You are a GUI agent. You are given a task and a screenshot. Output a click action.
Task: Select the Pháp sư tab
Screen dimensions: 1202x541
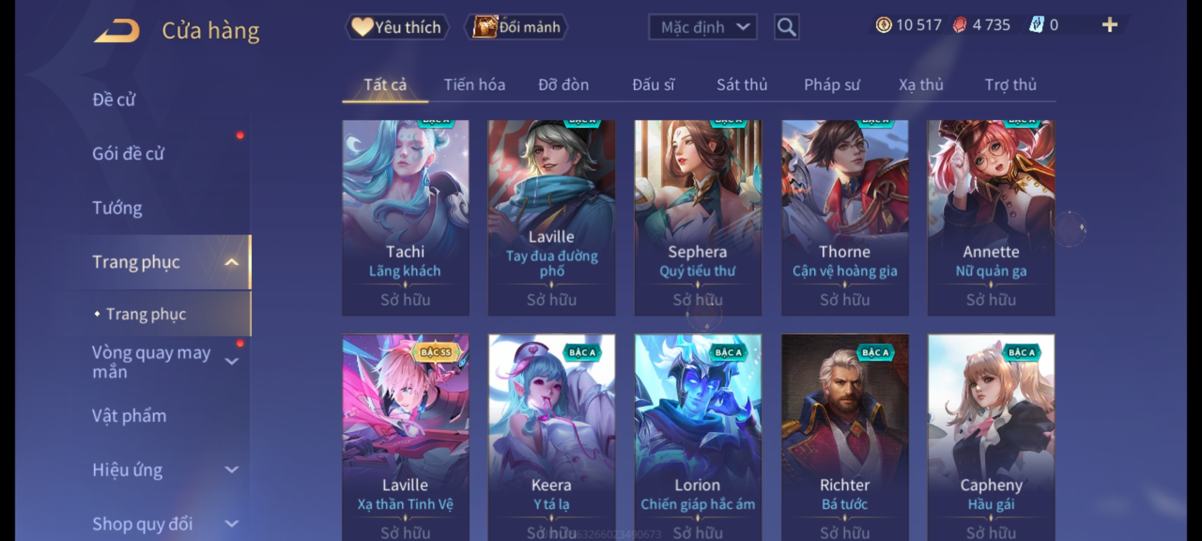coord(832,85)
